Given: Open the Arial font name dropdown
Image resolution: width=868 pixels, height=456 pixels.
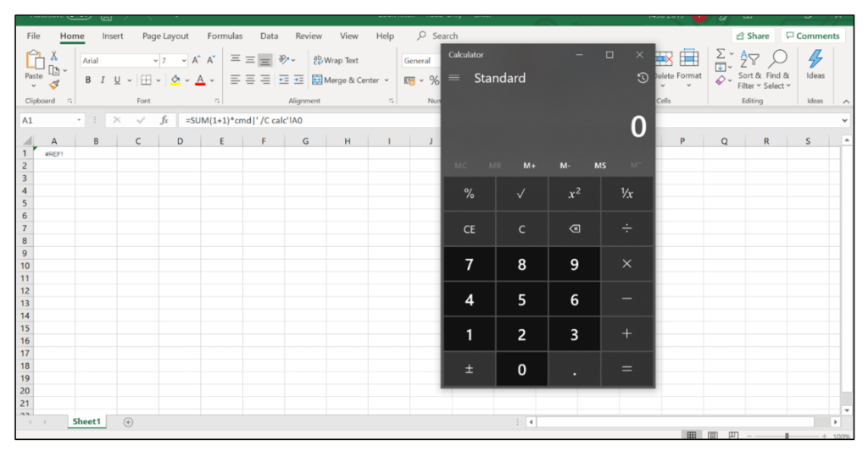Looking at the screenshot, I should [x=156, y=61].
